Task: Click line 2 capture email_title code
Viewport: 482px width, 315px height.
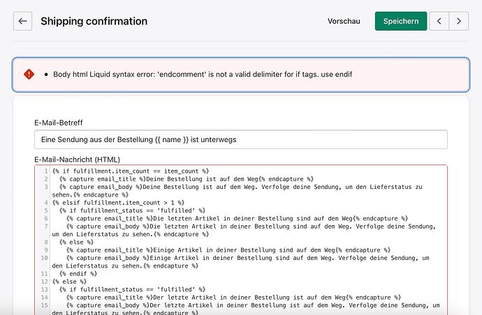Action: coord(187,179)
